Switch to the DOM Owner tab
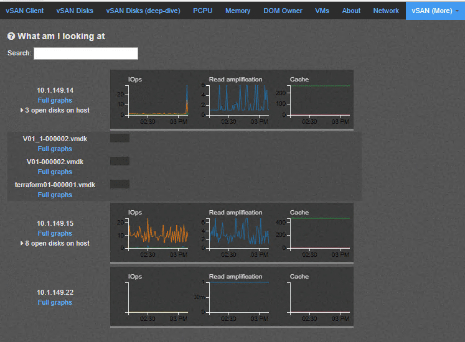The height and width of the screenshot is (342, 465). coord(283,11)
